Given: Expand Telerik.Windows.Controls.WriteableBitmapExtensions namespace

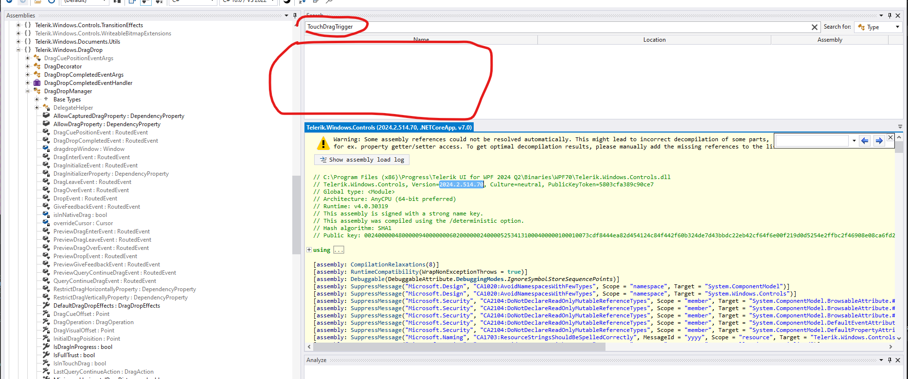Looking at the screenshot, I should 18,33.
